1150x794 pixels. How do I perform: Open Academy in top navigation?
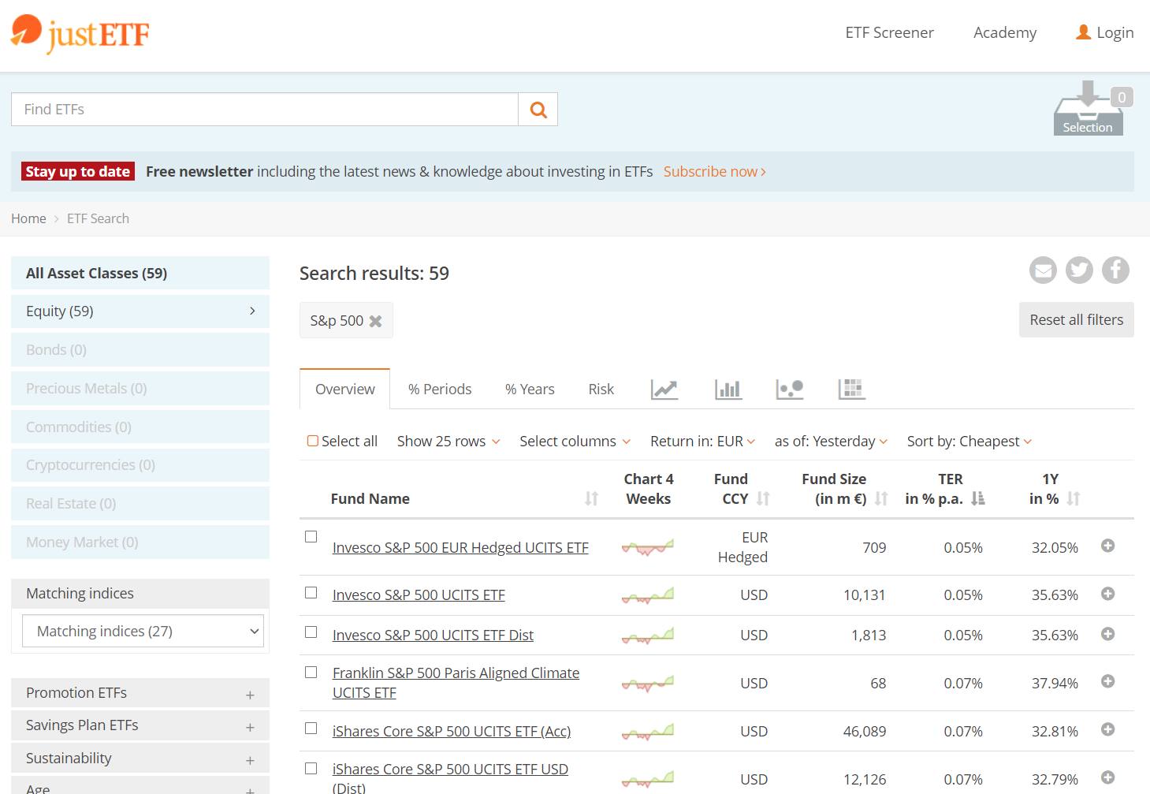tap(1005, 32)
